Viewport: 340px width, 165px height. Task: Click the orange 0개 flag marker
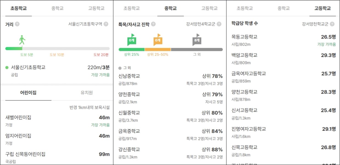point(157,40)
